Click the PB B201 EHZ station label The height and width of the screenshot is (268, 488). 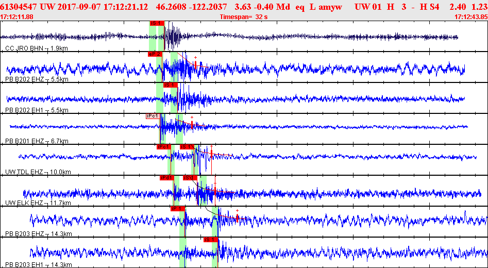pos(37,141)
